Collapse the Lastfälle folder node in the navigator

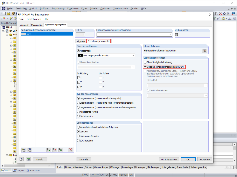(x=7, y=155)
